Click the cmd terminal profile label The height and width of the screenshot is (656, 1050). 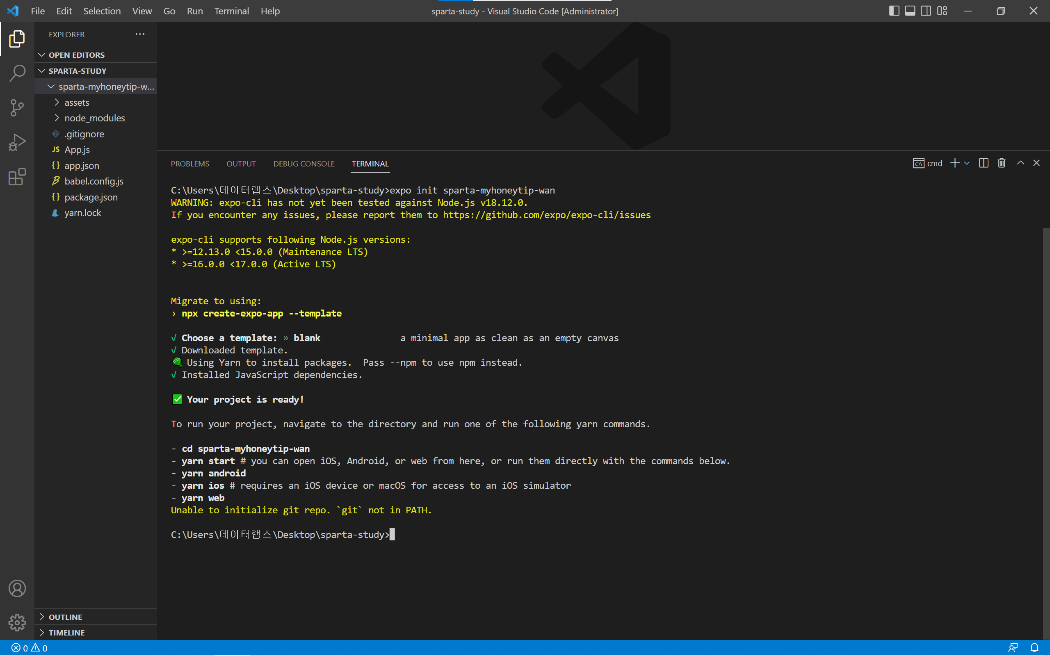(928, 163)
